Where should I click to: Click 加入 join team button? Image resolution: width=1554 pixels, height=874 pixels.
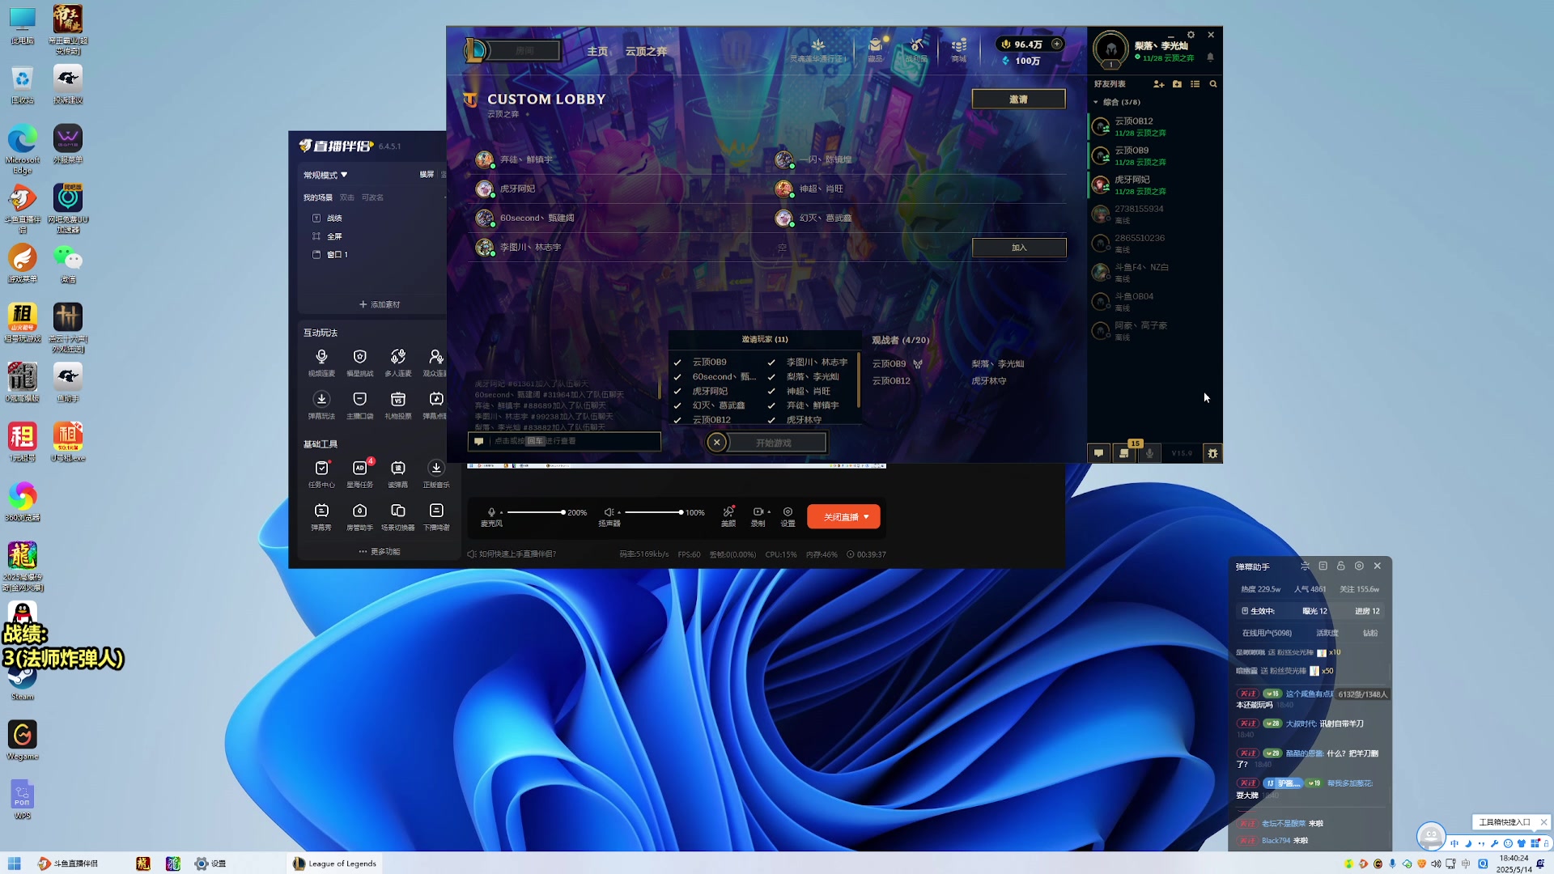1018,248
